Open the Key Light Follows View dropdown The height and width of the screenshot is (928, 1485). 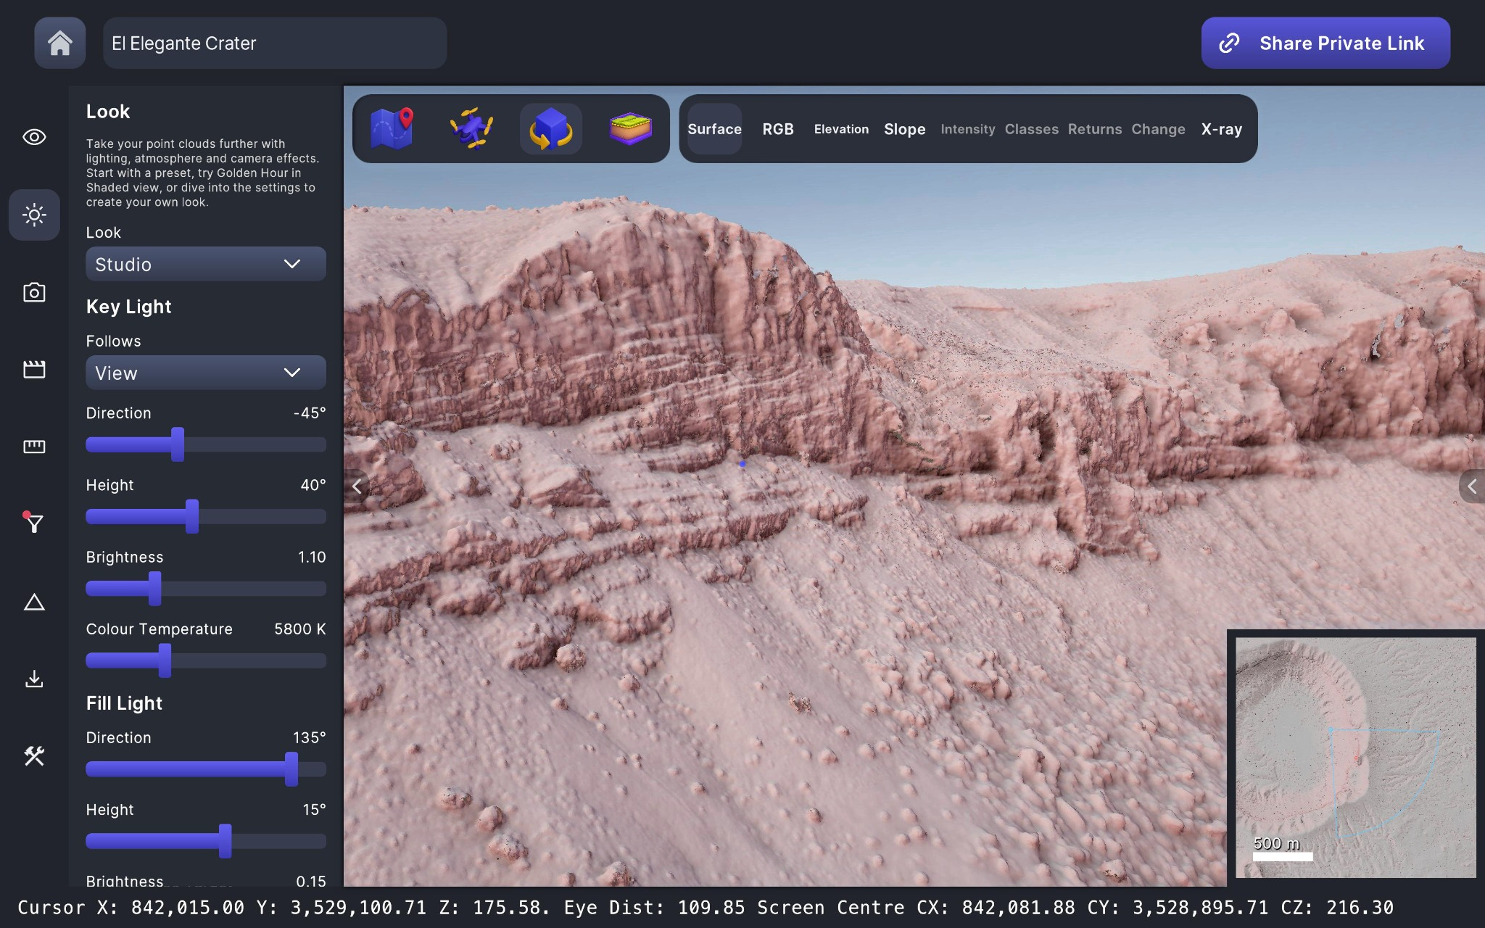pos(206,373)
